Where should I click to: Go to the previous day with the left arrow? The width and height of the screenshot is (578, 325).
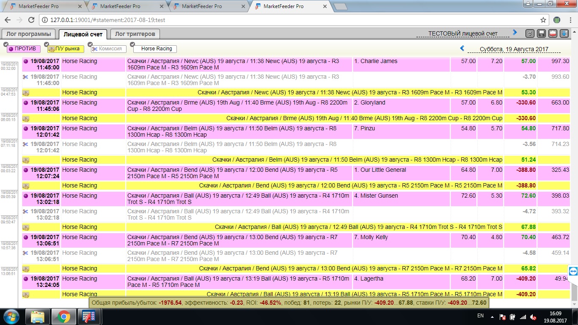[x=462, y=48]
